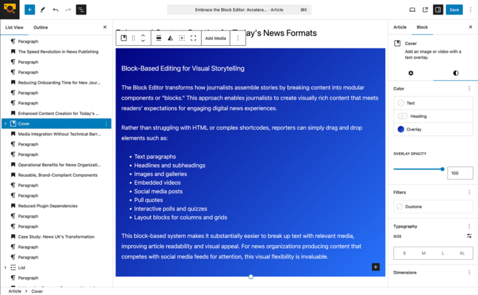Click Add Media button
The image size is (478, 295).
click(216, 38)
